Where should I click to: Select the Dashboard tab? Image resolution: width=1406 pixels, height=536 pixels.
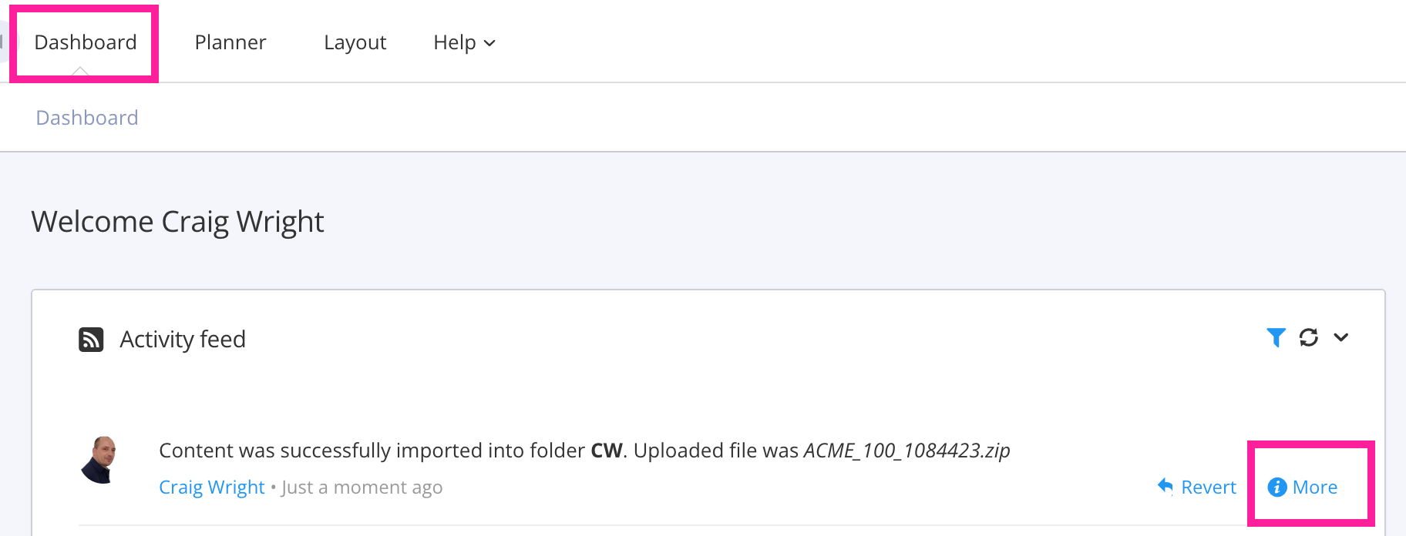click(x=85, y=42)
